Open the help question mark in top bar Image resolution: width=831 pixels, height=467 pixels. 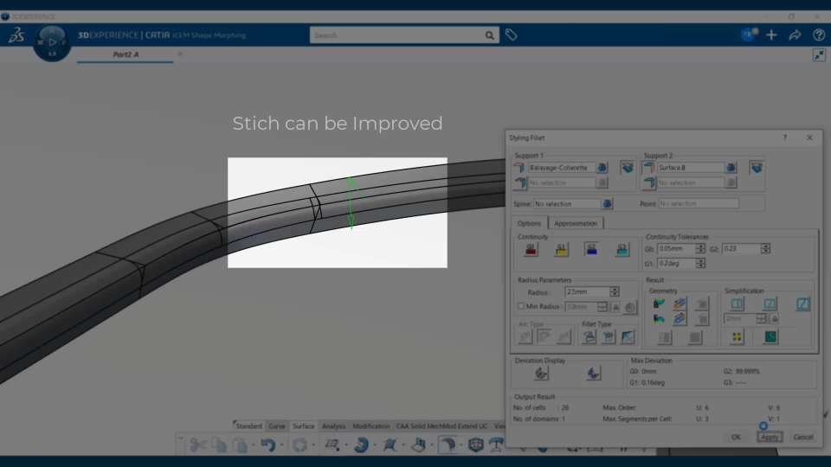click(819, 35)
